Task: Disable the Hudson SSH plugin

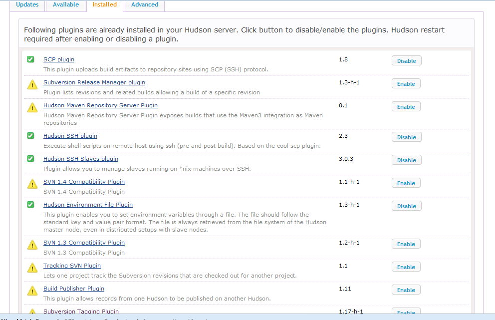Action: [x=406, y=137]
